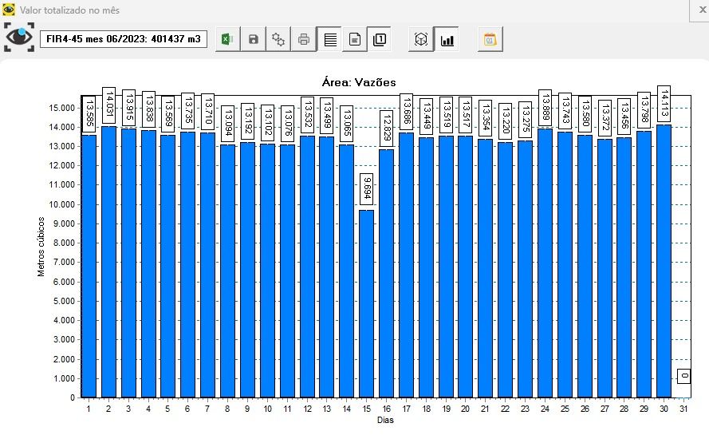Export data with the Excel icon
709x435 pixels.
[227, 39]
